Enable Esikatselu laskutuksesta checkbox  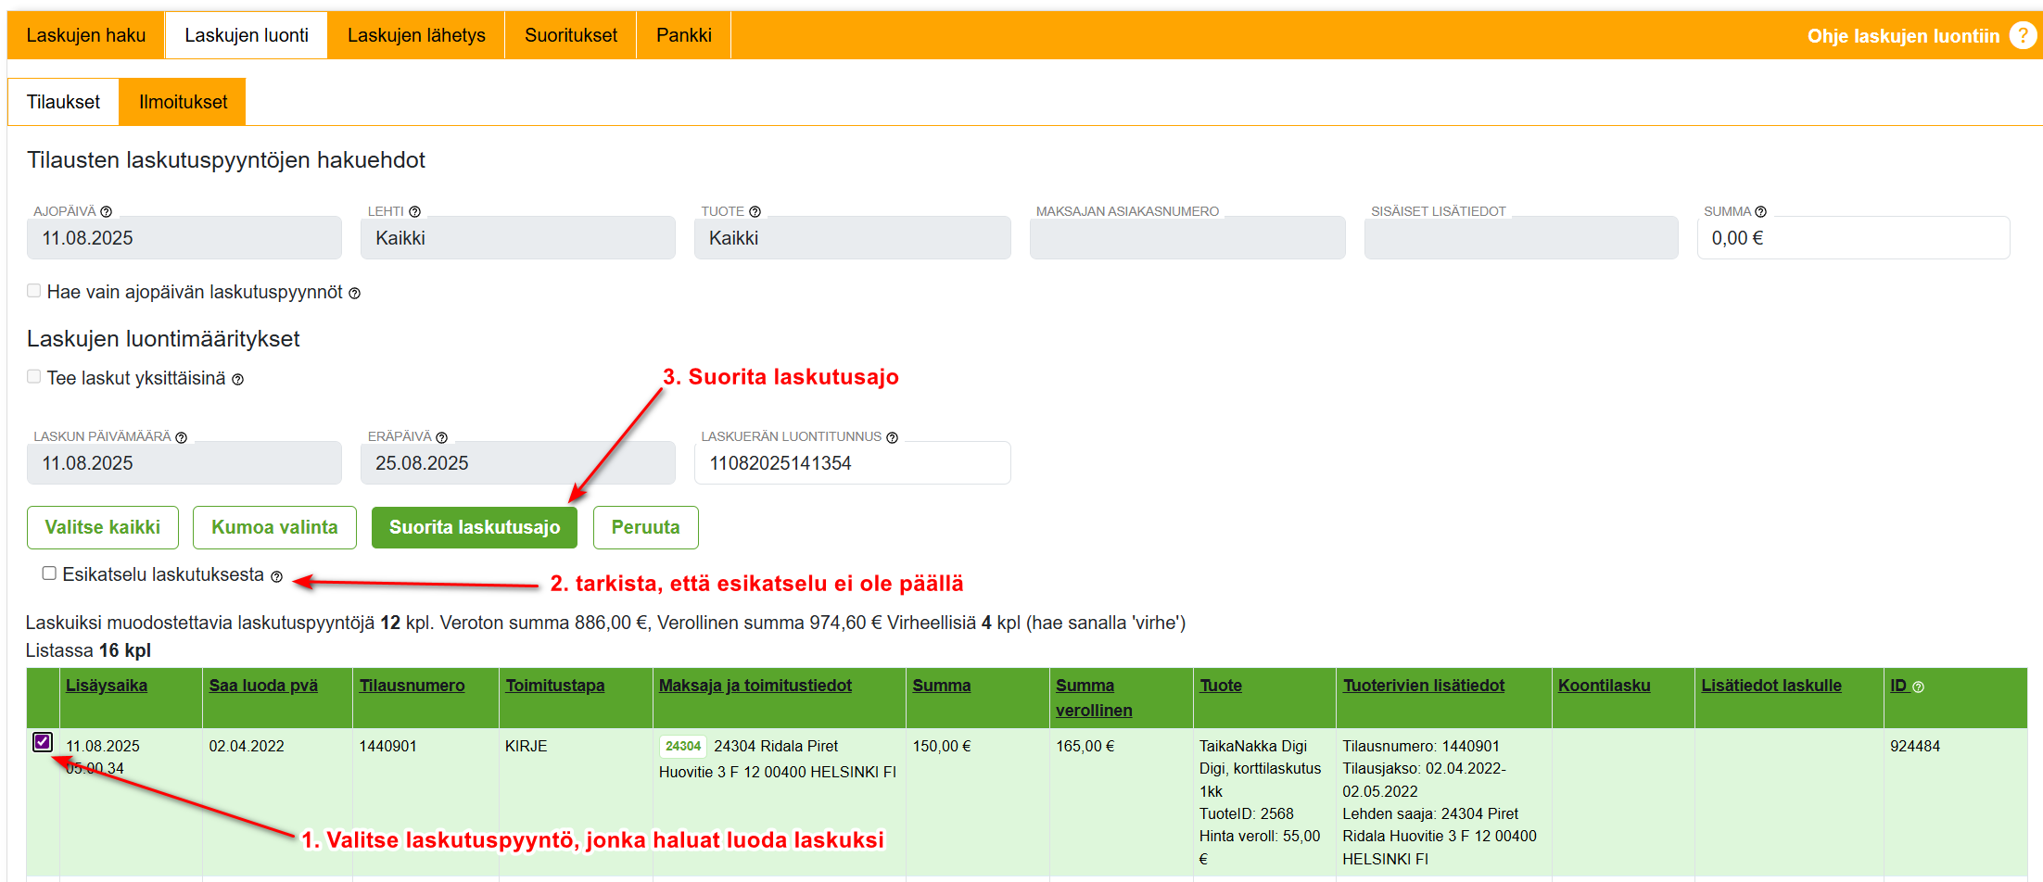point(49,573)
